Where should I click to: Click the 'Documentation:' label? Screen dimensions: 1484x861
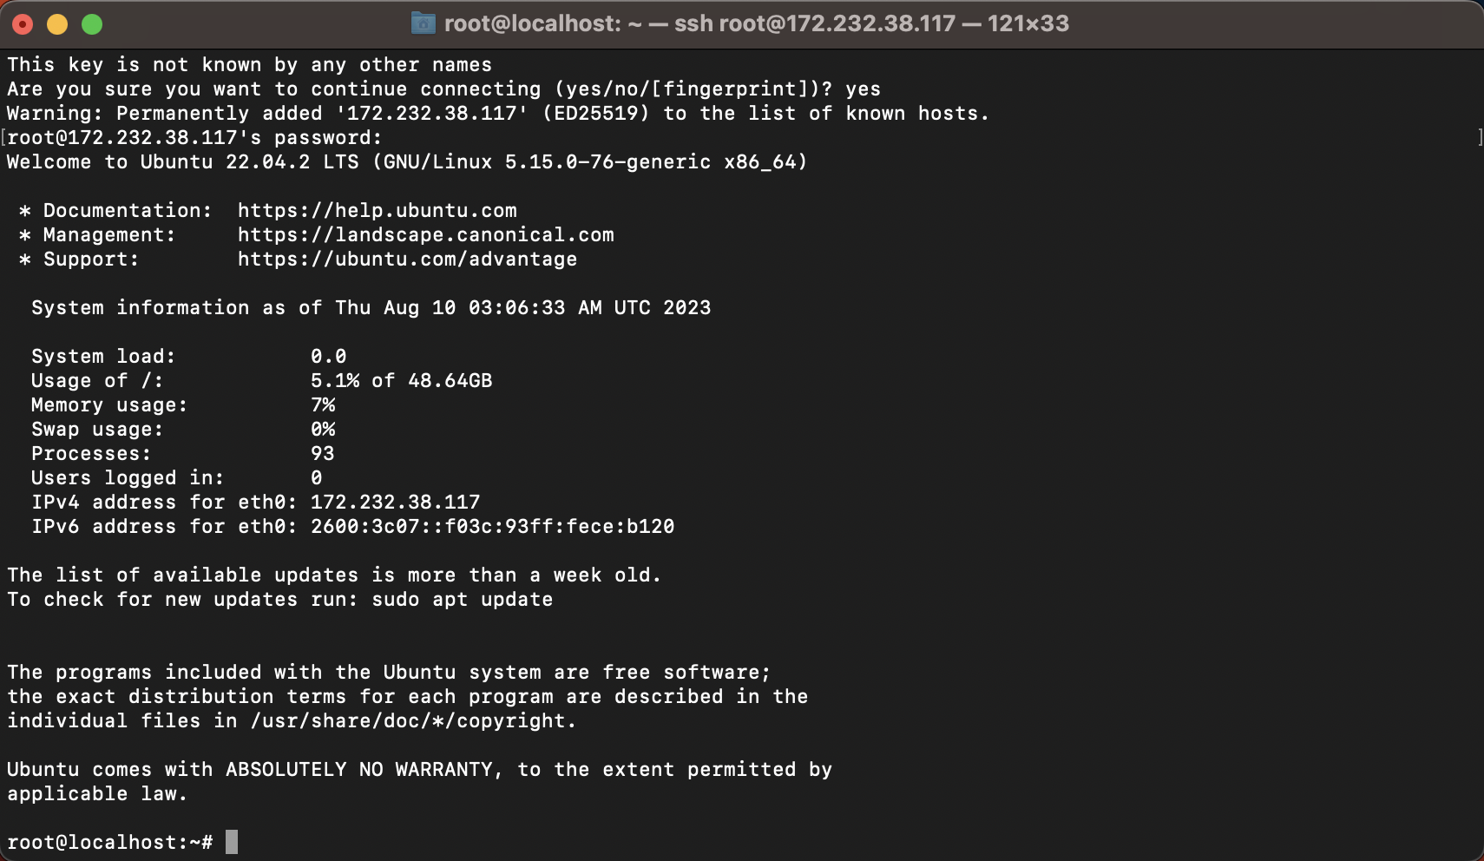[128, 211]
